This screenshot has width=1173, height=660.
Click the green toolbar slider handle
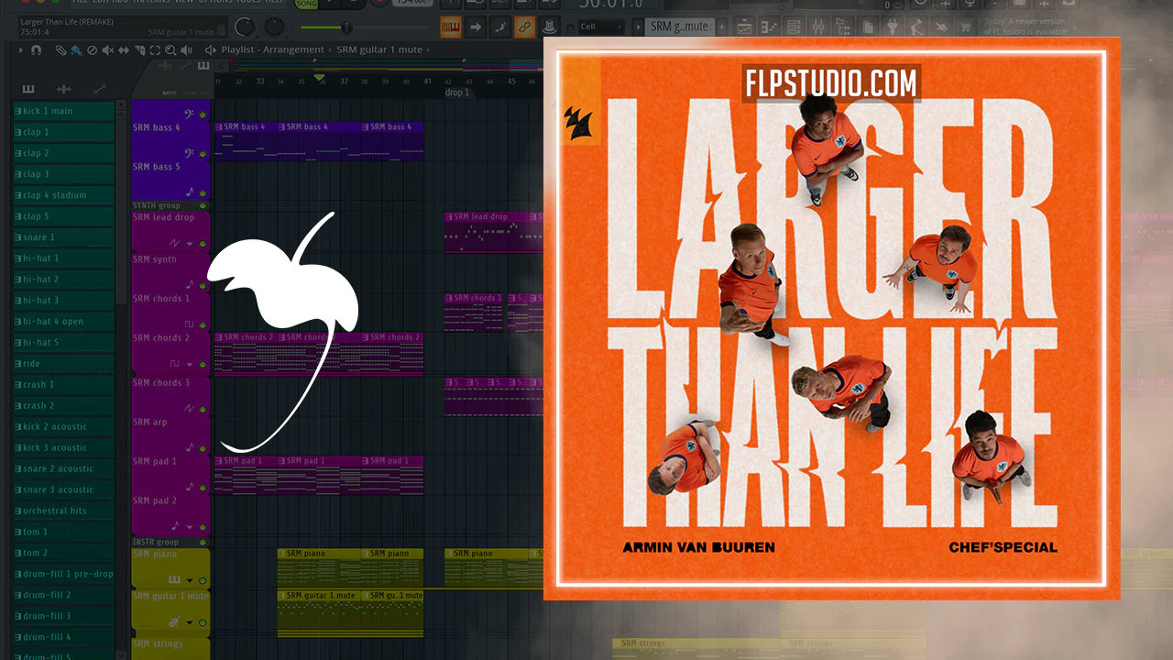pos(346,27)
